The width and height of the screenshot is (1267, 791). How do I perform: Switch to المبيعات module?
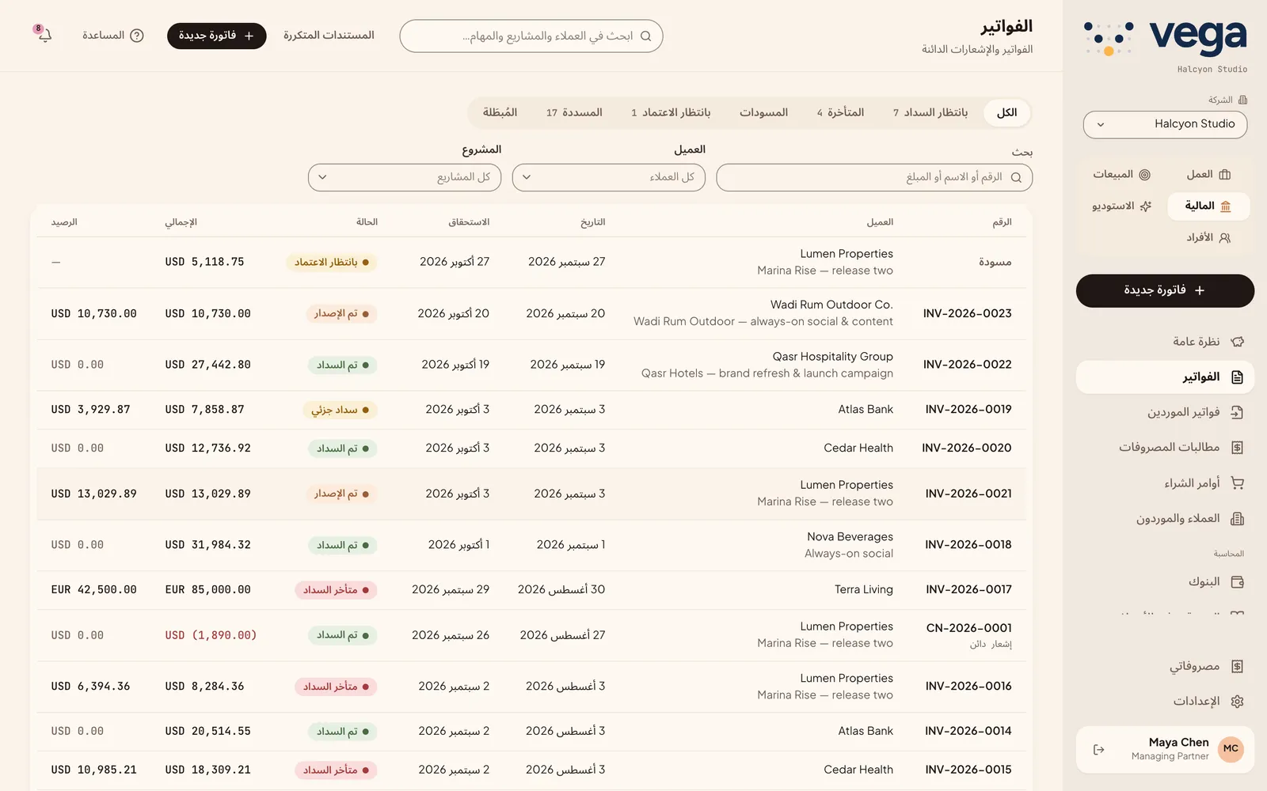coord(1121,175)
